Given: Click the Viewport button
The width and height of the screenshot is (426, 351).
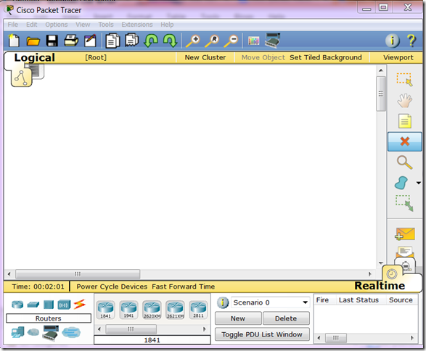Looking at the screenshot, I should coord(398,57).
